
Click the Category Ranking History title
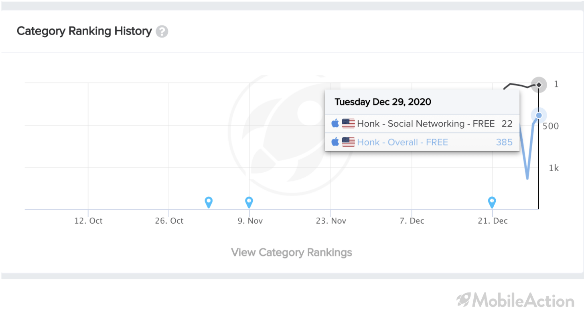coord(84,31)
